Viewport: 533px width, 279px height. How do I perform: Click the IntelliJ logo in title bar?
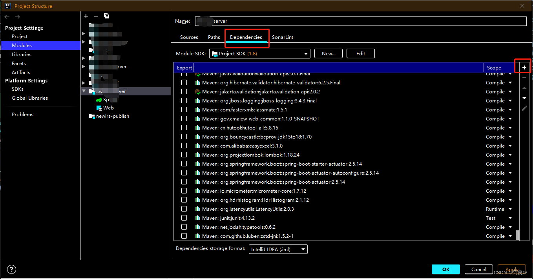(7, 6)
